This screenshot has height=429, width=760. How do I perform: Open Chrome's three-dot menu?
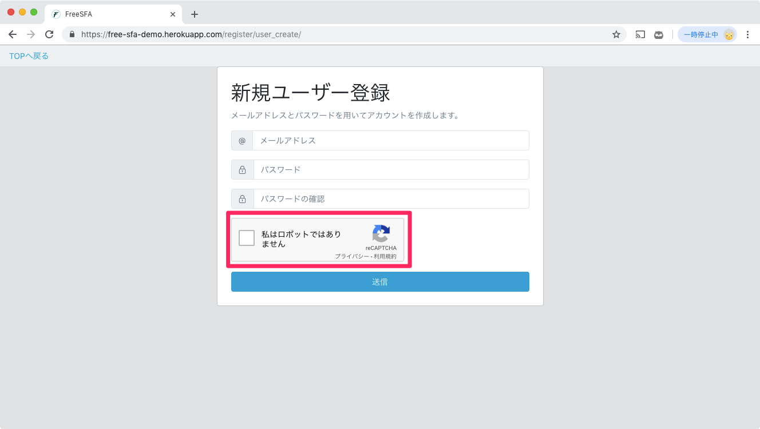(x=747, y=34)
